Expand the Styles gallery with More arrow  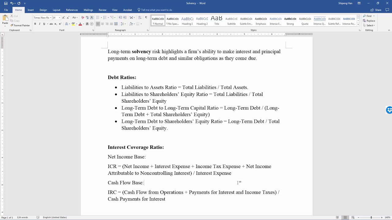(358, 25)
